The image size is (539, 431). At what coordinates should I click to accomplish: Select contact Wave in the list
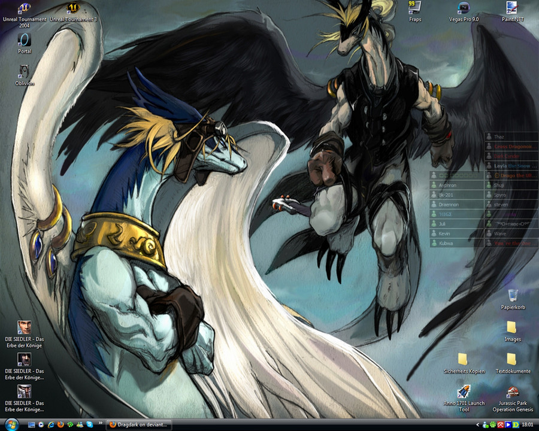pyautogui.click(x=511, y=233)
